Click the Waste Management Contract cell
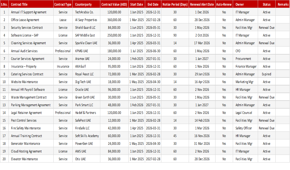The image size is (290, 170). tap(31, 97)
